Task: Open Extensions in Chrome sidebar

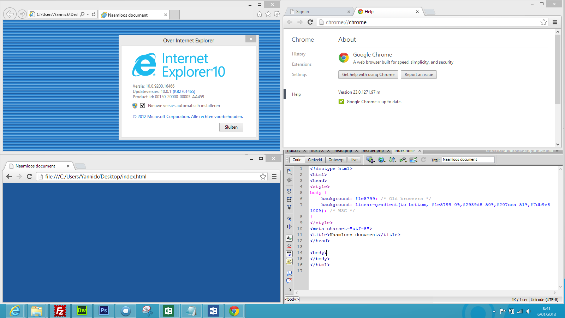Action: [302, 64]
